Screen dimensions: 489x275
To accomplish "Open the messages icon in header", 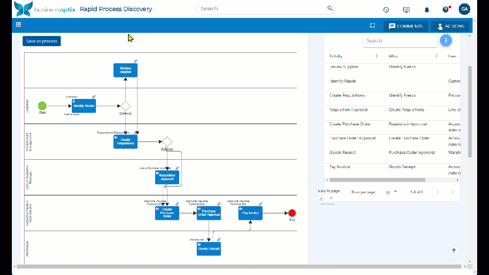I will click(406, 10).
